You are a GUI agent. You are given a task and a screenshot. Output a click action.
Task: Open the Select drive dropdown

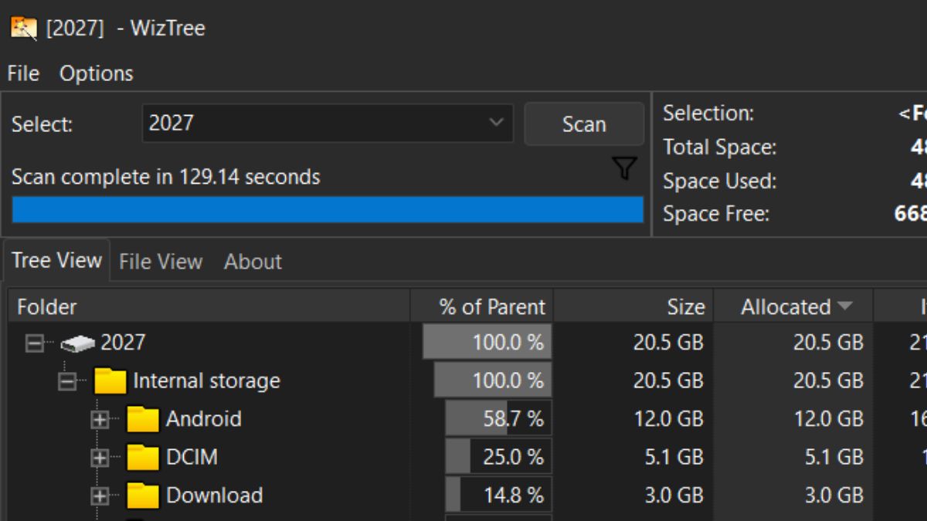[x=328, y=123]
